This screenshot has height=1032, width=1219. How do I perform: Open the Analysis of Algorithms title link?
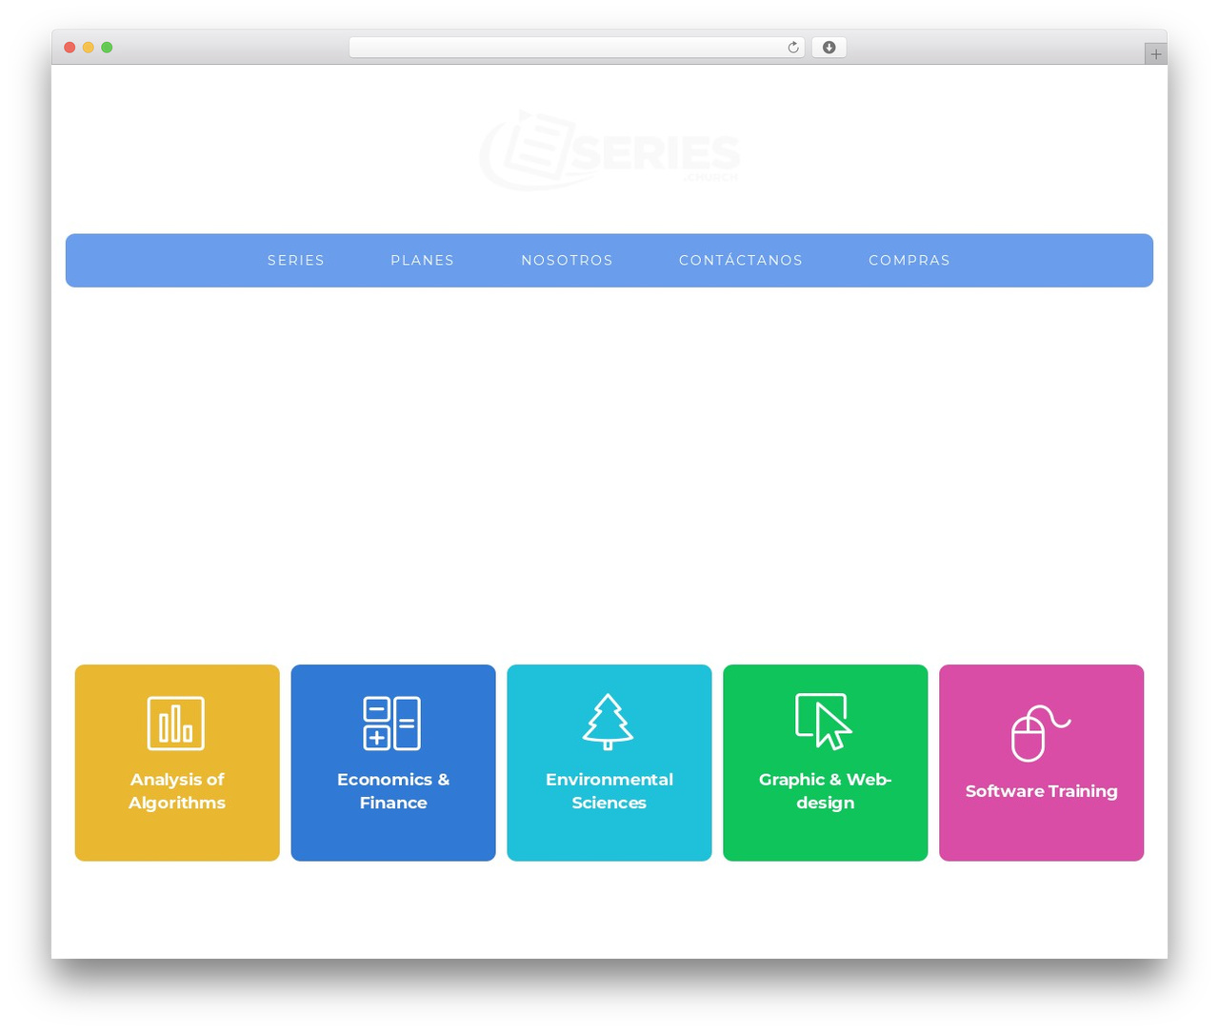coord(177,791)
